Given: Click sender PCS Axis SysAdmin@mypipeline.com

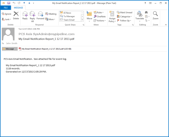Looking at the screenshot, I should tap(46, 34).
